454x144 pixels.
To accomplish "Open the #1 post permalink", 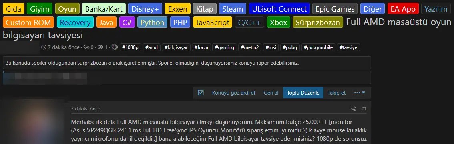I will (364, 109).
